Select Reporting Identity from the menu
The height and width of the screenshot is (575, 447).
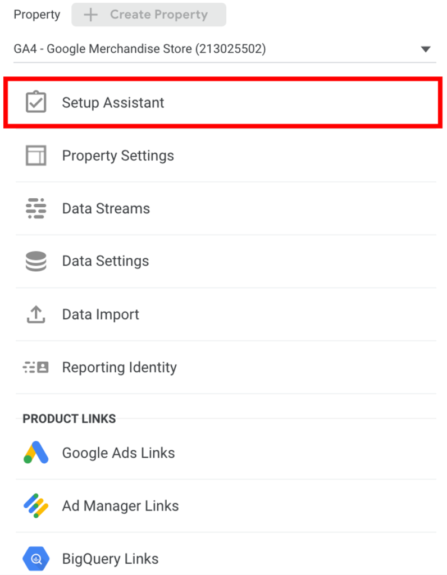(x=119, y=367)
